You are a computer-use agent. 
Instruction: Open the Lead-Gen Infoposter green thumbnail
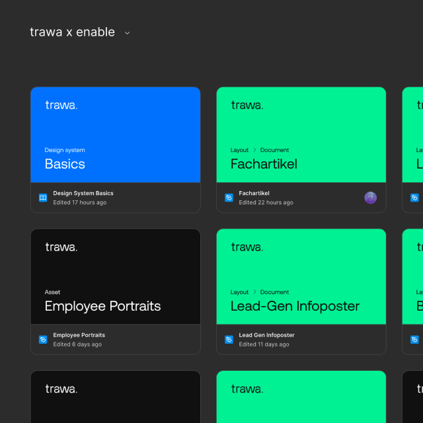[x=301, y=276]
